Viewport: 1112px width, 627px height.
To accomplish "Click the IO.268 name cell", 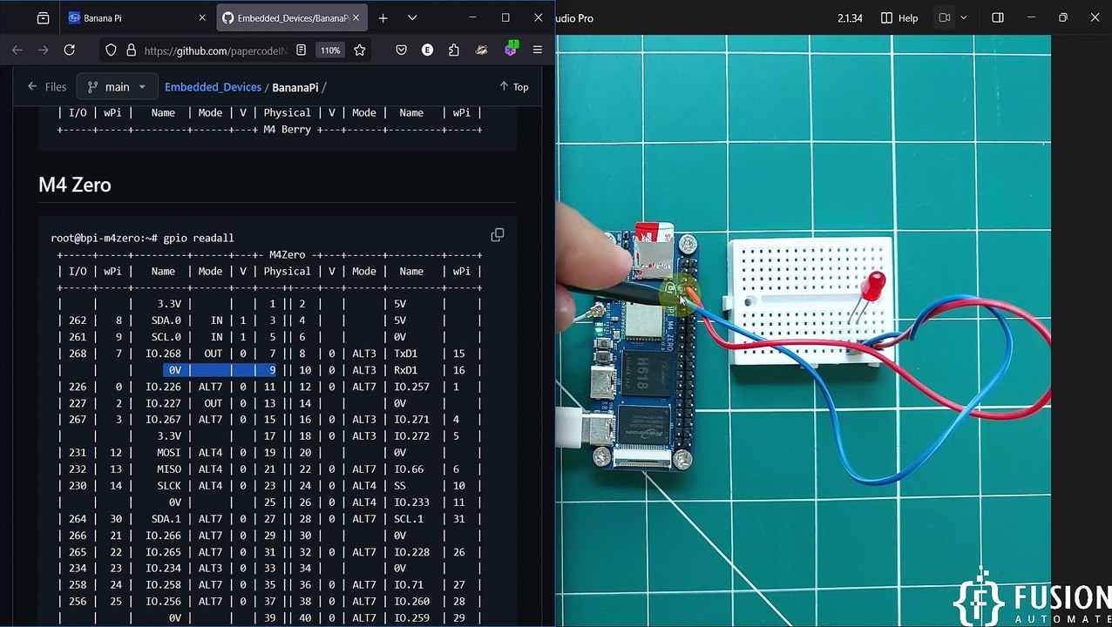I will click(x=163, y=354).
